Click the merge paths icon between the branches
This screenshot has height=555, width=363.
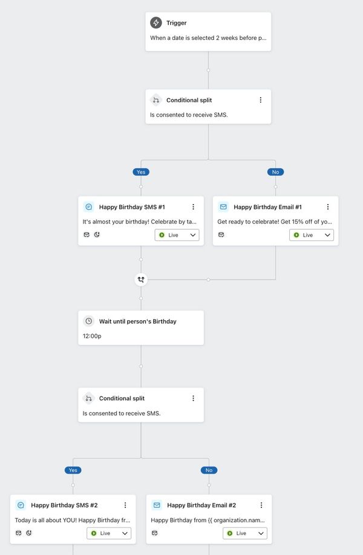141,280
